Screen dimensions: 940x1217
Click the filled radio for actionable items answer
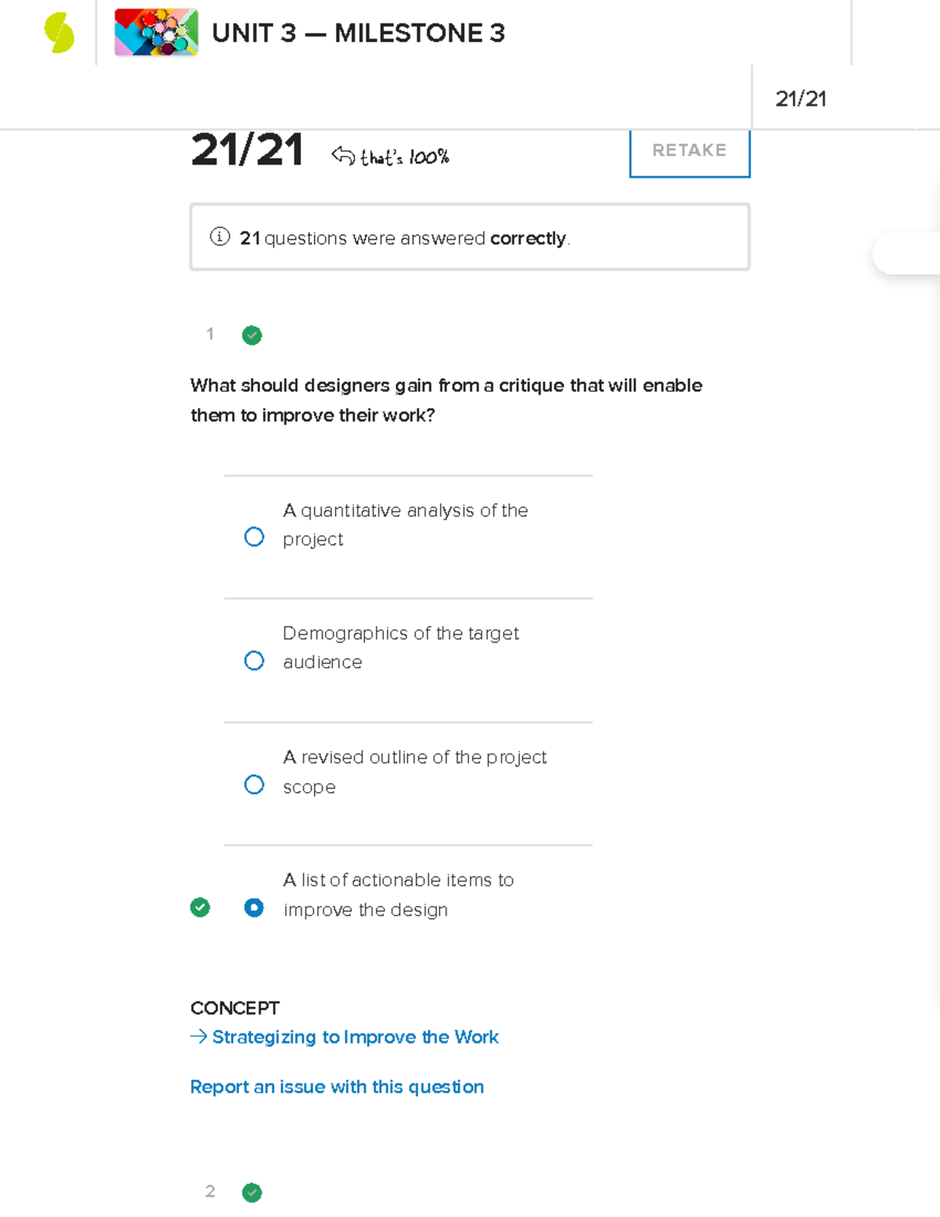tap(254, 907)
